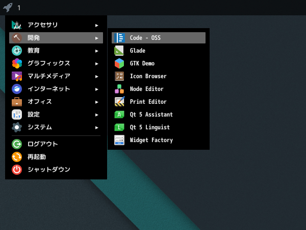This screenshot has height=230, width=306.
Task: Click the Glade app icon
Action: (x=119, y=51)
